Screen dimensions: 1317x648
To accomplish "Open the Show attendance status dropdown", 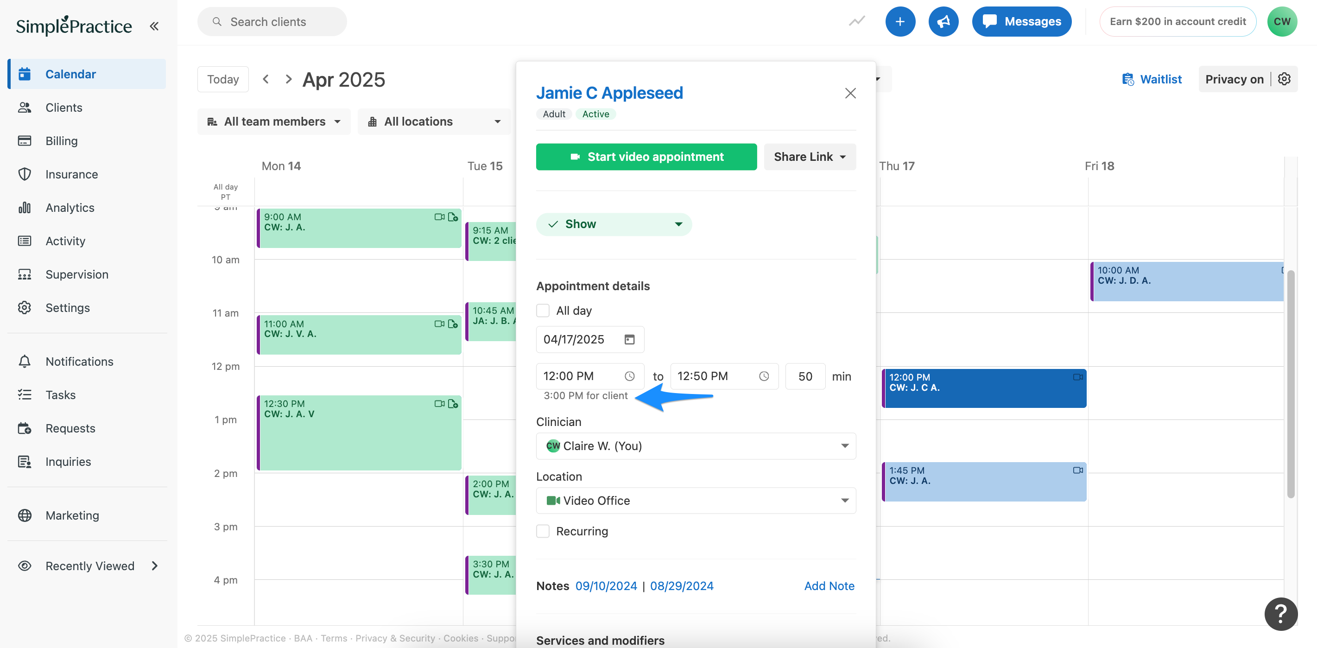I will click(x=614, y=224).
